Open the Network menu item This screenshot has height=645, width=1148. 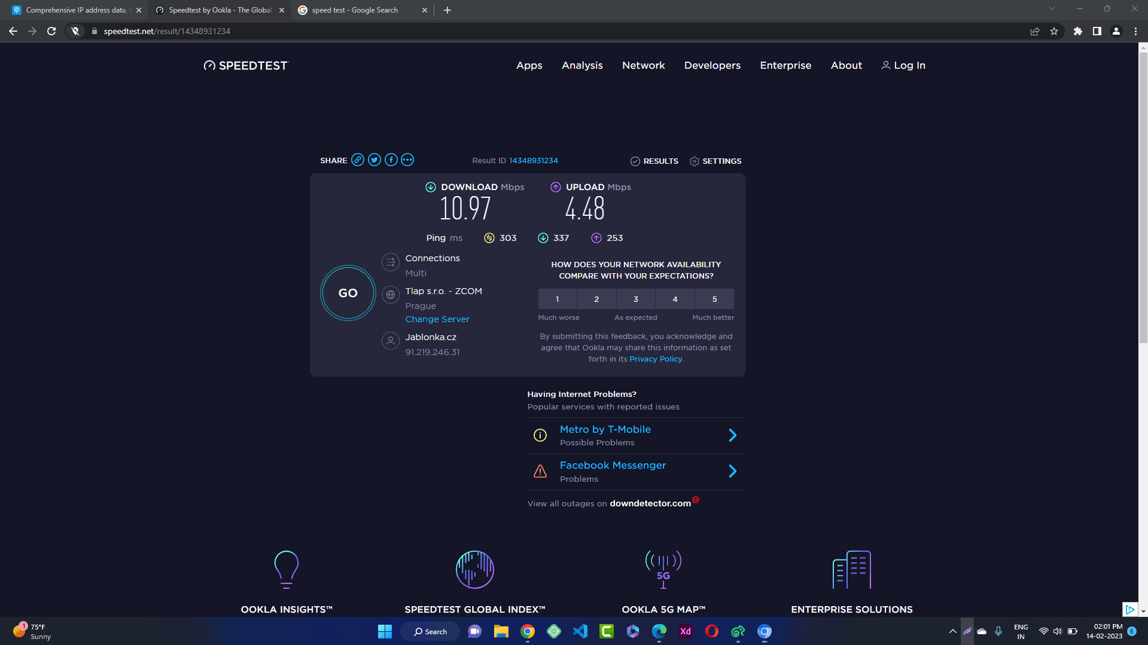coord(643,65)
